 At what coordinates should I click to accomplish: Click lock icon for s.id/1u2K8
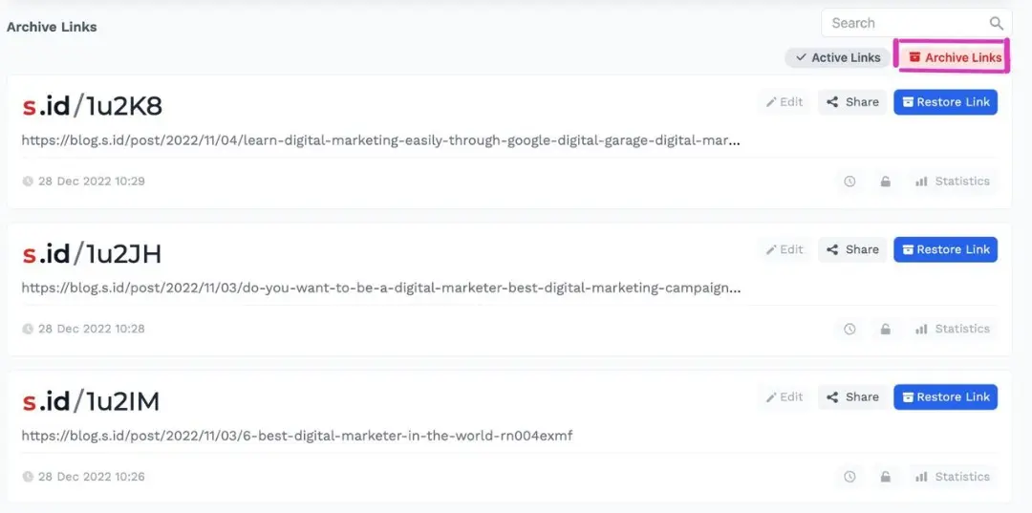tap(886, 182)
